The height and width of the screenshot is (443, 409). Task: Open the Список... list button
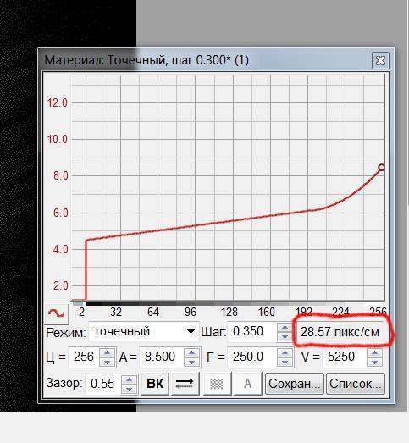point(356,384)
